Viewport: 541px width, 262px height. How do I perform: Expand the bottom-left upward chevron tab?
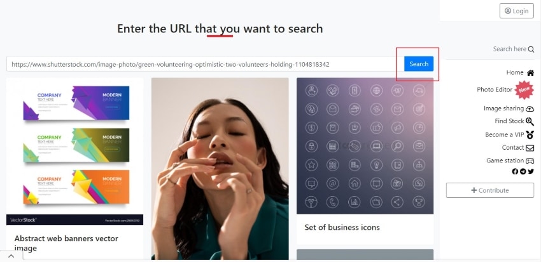(11, 256)
